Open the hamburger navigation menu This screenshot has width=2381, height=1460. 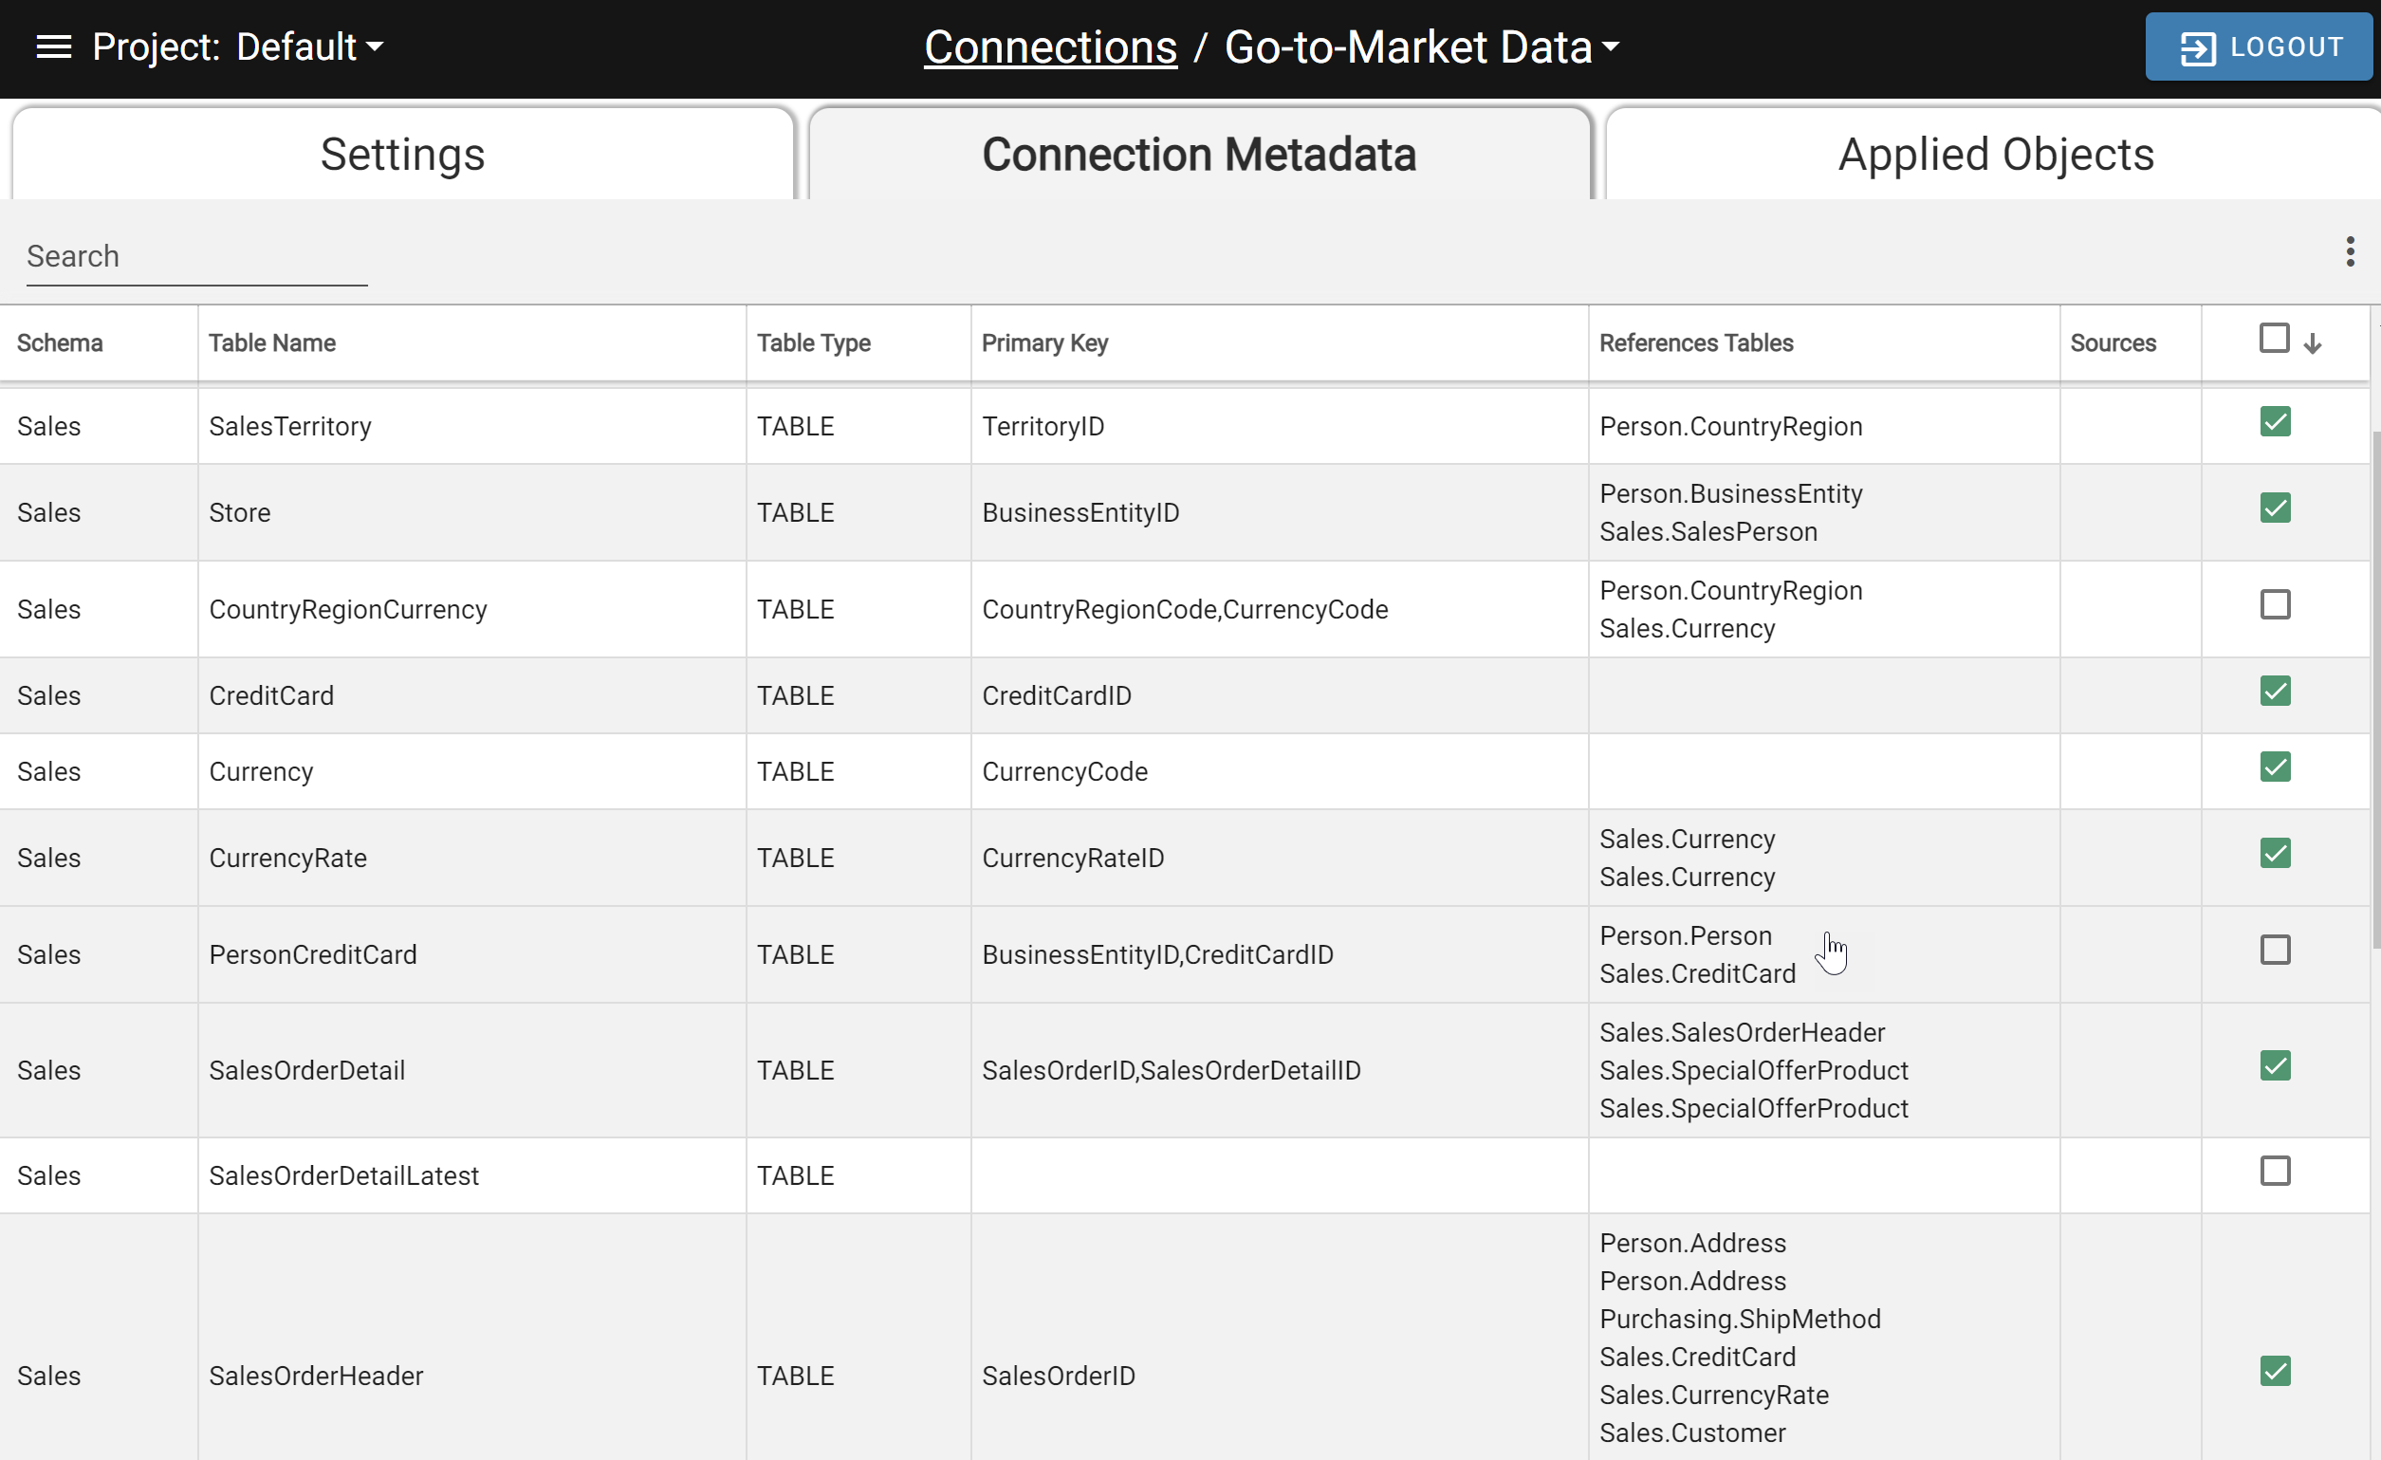tap(54, 46)
